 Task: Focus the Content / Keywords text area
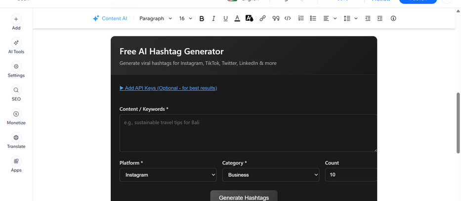pyautogui.click(x=248, y=133)
